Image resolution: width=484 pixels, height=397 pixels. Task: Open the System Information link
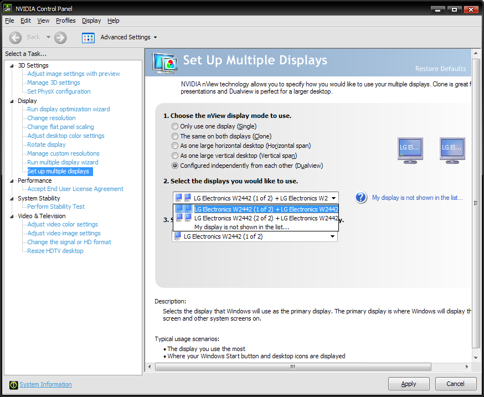(45, 384)
